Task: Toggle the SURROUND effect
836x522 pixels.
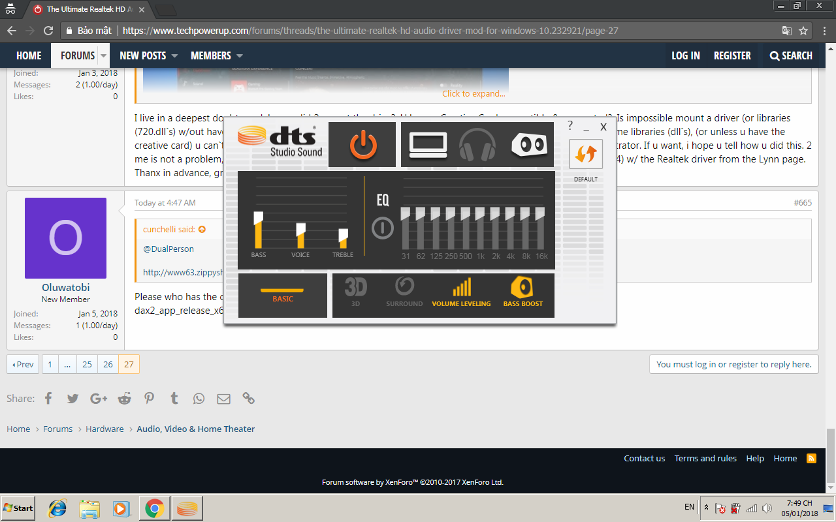Action: pos(404,292)
